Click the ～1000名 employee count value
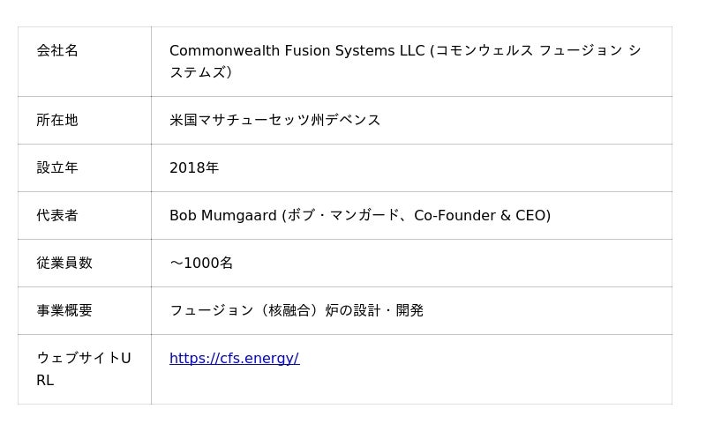This screenshot has height=431, width=706. point(201,263)
